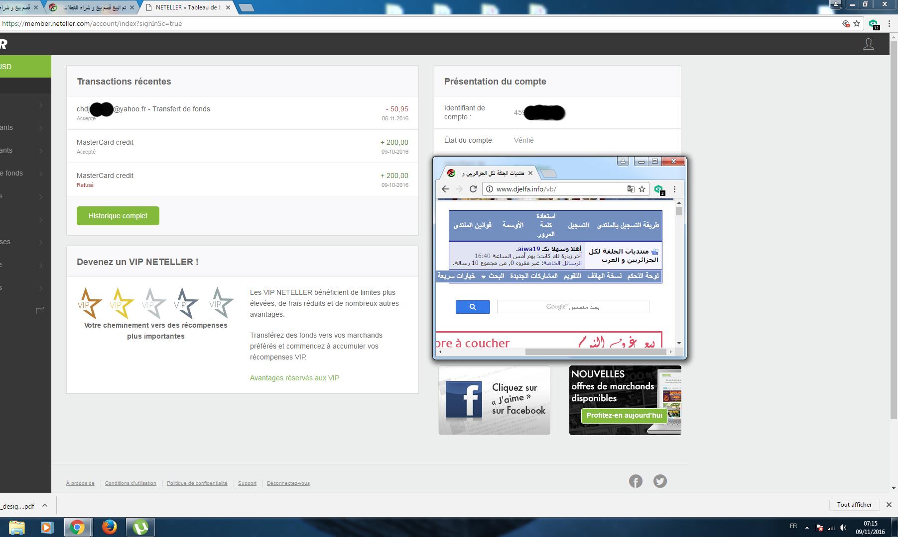898x537 pixels.
Task: Open لوحة التحكم in the forum navbar
Action: (643, 276)
